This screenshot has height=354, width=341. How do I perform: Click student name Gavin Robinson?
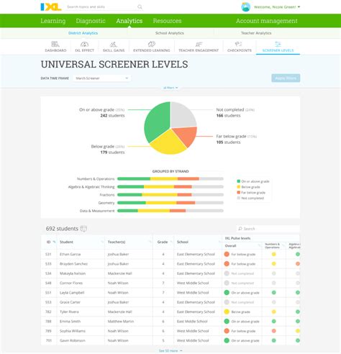[73, 340]
